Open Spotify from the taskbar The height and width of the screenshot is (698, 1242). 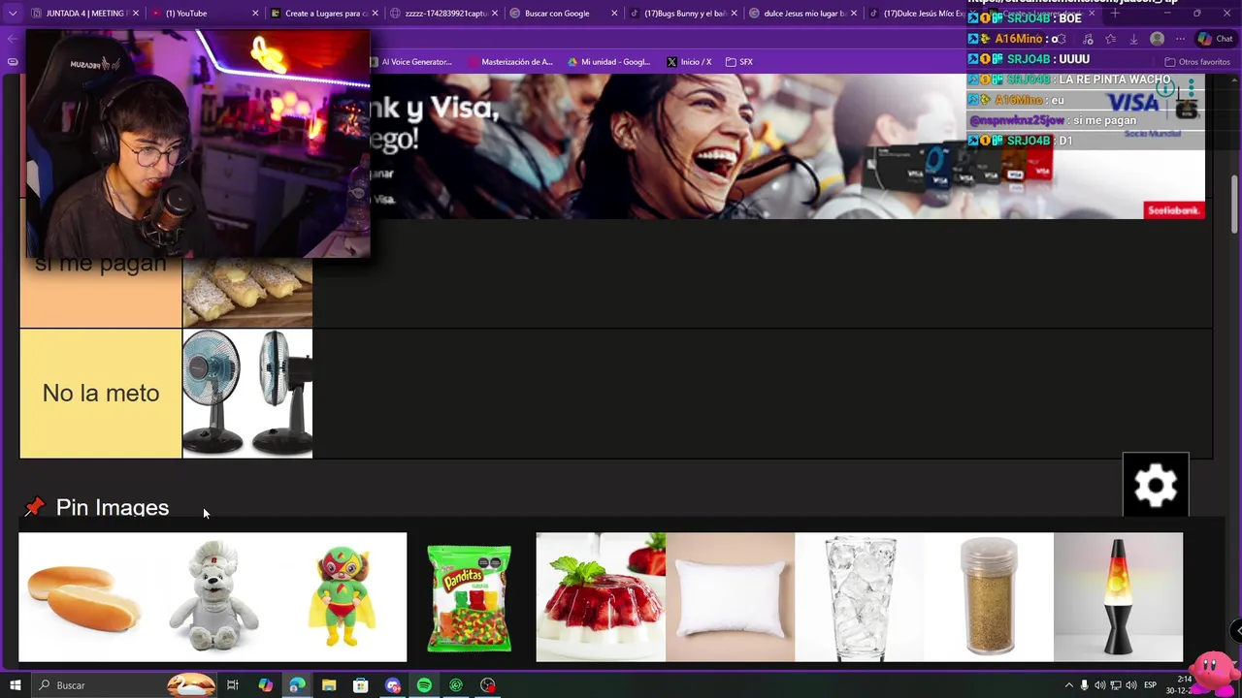point(424,685)
